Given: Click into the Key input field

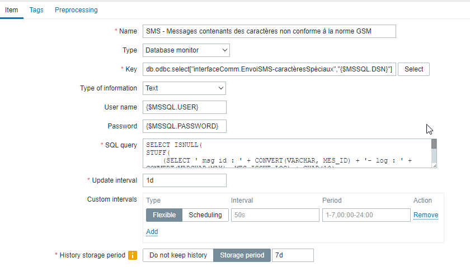Looking at the screenshot, I should tap(269, 69).
